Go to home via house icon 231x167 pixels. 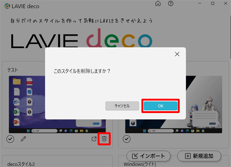tap(158, 3)
